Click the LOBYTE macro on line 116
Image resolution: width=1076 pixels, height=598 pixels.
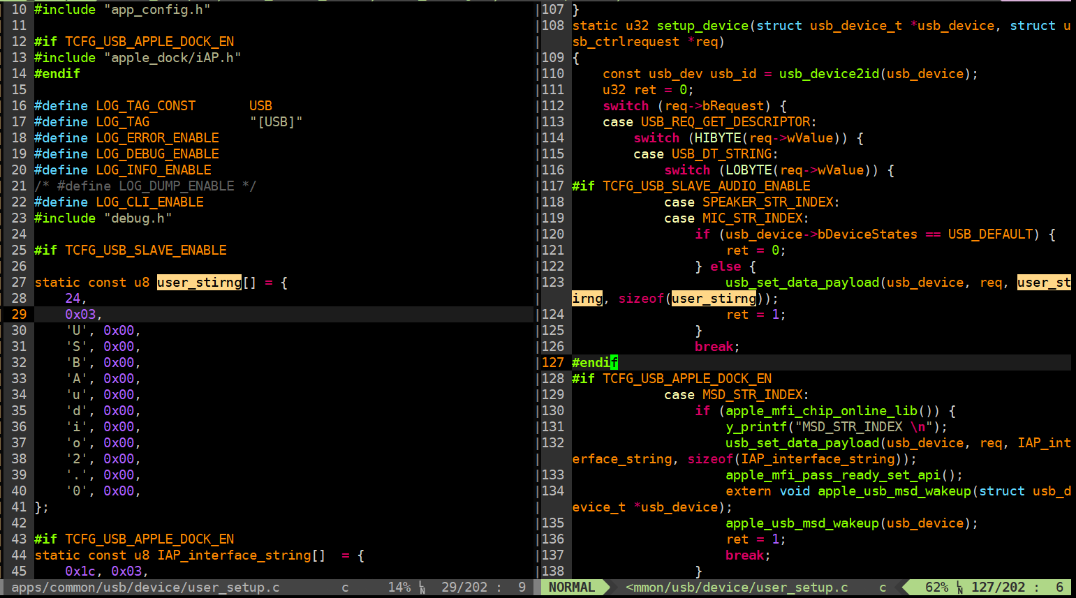coord(749,170)
